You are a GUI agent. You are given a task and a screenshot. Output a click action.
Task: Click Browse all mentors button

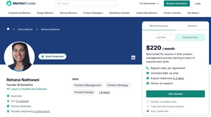pos(177,4)
